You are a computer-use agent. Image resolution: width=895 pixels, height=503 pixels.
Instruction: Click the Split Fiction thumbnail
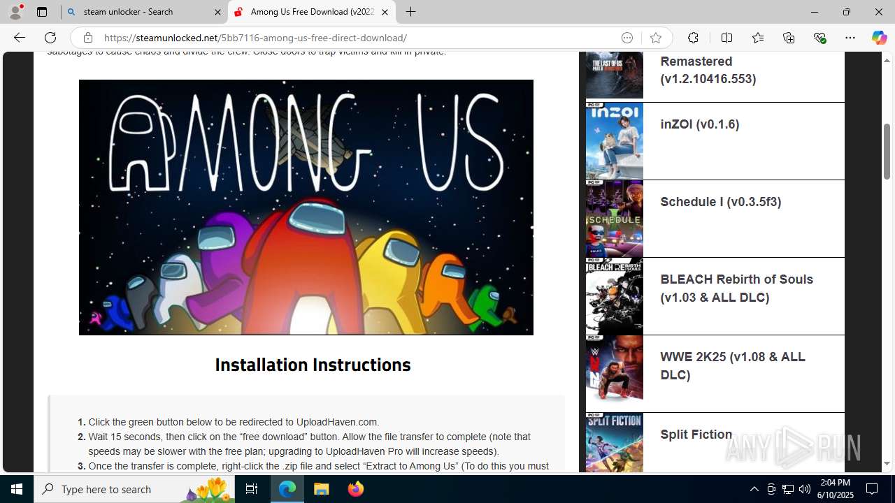point(615,443)
